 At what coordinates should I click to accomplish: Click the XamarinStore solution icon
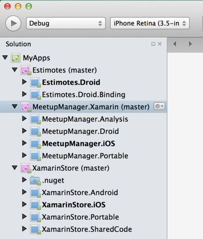coord(26,168)
